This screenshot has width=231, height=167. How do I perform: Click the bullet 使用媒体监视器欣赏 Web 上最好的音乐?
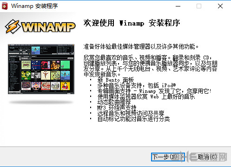[146, 96]
